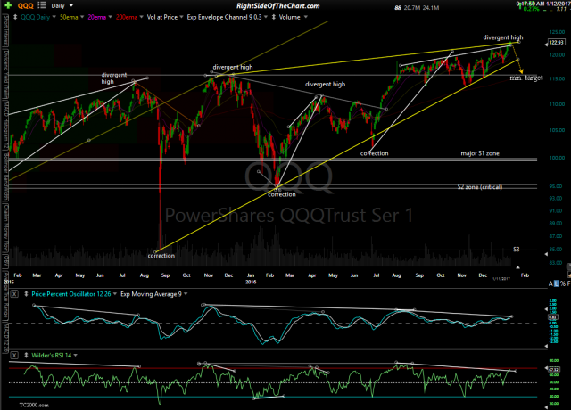Click 'divergent high' label near 122.93
The width and height of the screenshot is (571, 410).
503,37
